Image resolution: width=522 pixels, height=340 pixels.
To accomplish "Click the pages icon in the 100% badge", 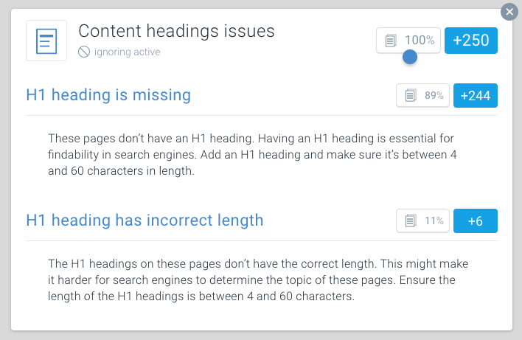I will pyautogui.click(x=391, y=41).
